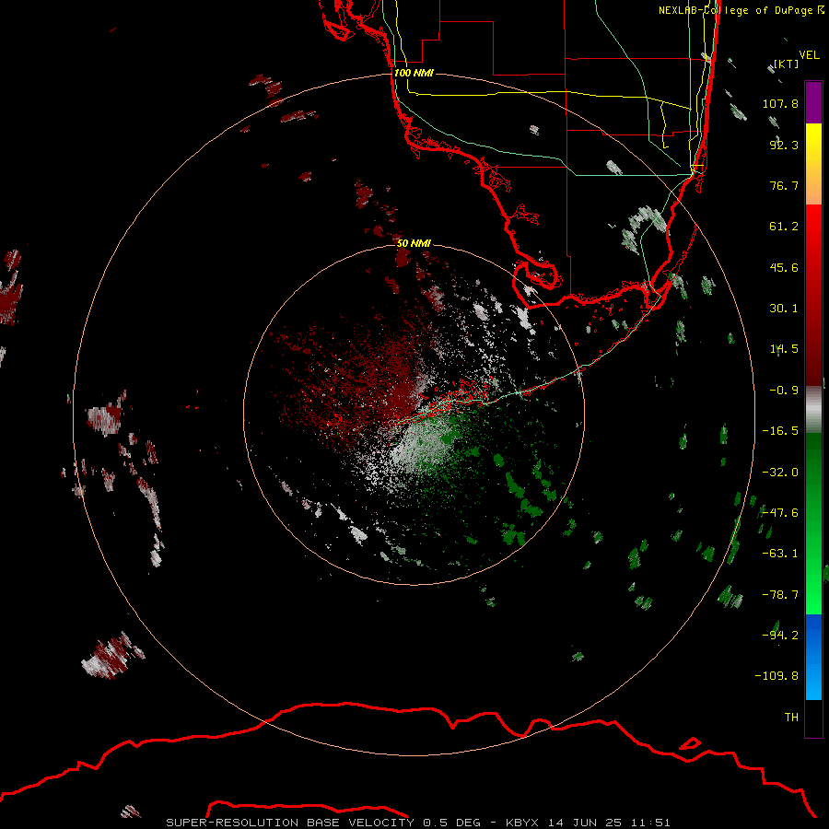Image resolution: width=829 pixels, height=829 pixels.
Task: Click the 100 NMI range ring label
Action: (414, 73)
